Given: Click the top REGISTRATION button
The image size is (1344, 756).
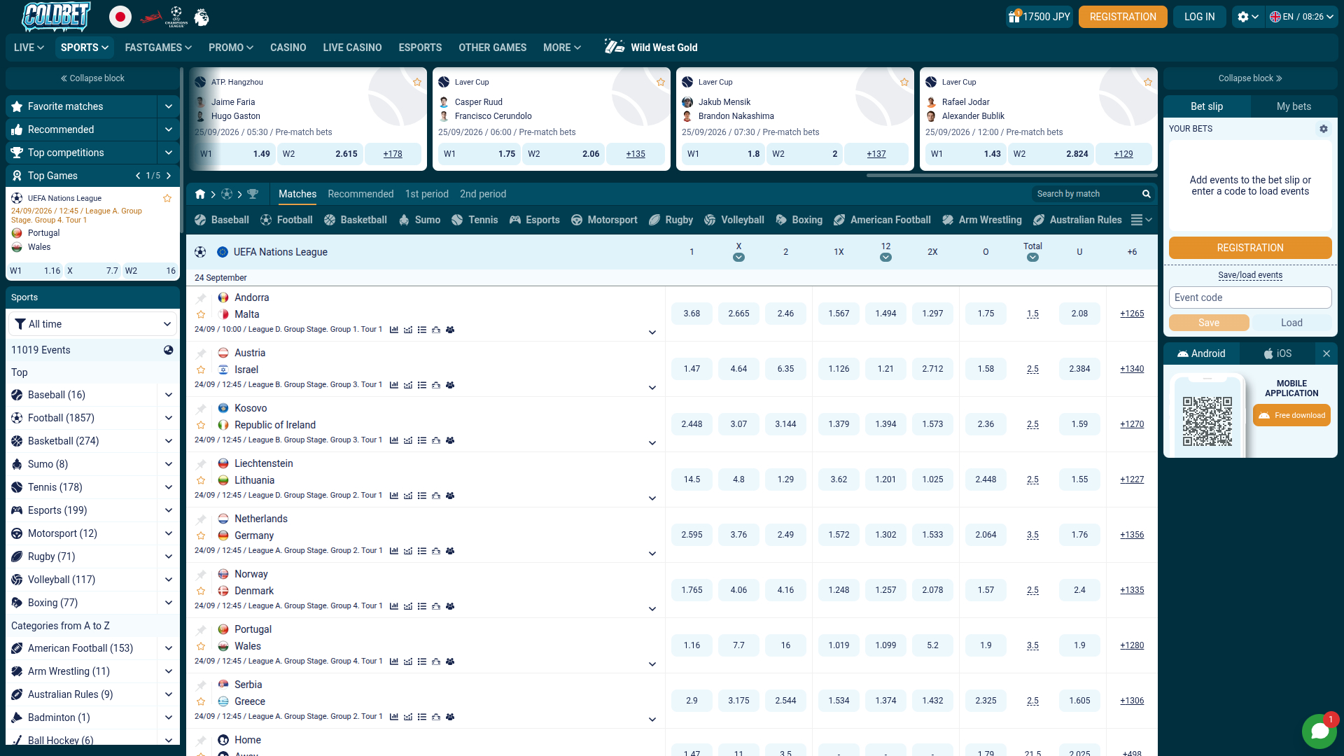Looking at the screenshot, I should 1123,17.
